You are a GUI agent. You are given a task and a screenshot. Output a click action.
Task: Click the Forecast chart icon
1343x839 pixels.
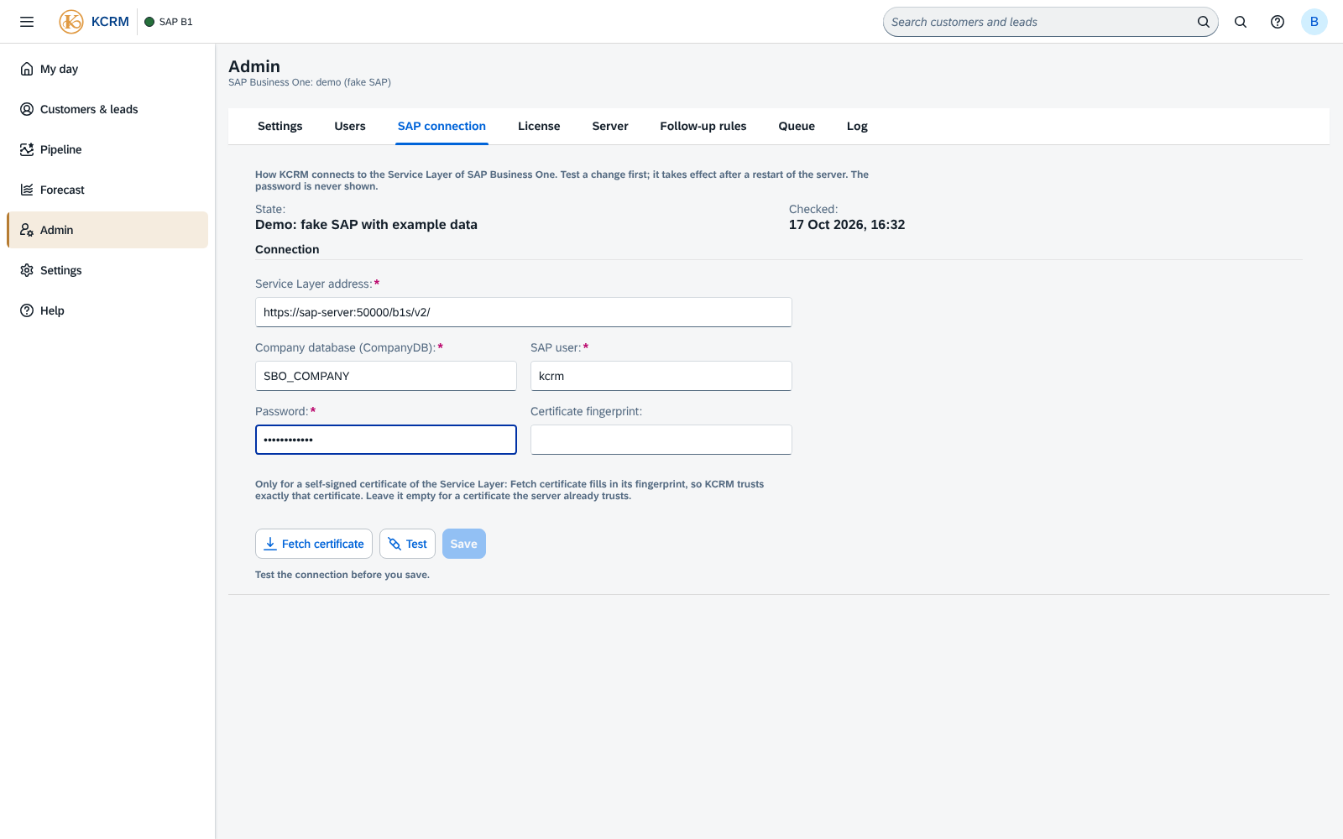point(27,190)
